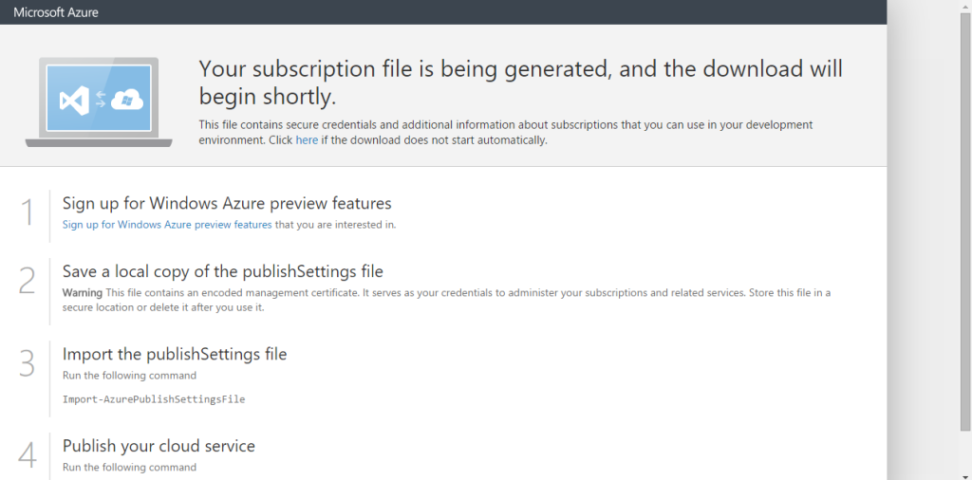This screenshot has width=972, height=480.
Task: Click the Microsoft Azure header title
Action: (56, 12)
